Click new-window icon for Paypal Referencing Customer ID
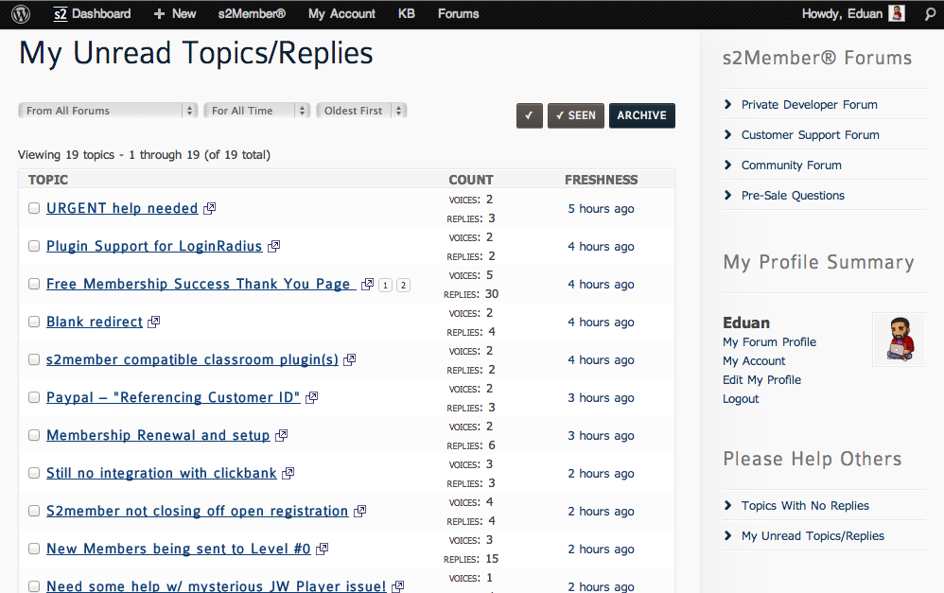Screen dimensions: 944x593 tap(312, 398)
